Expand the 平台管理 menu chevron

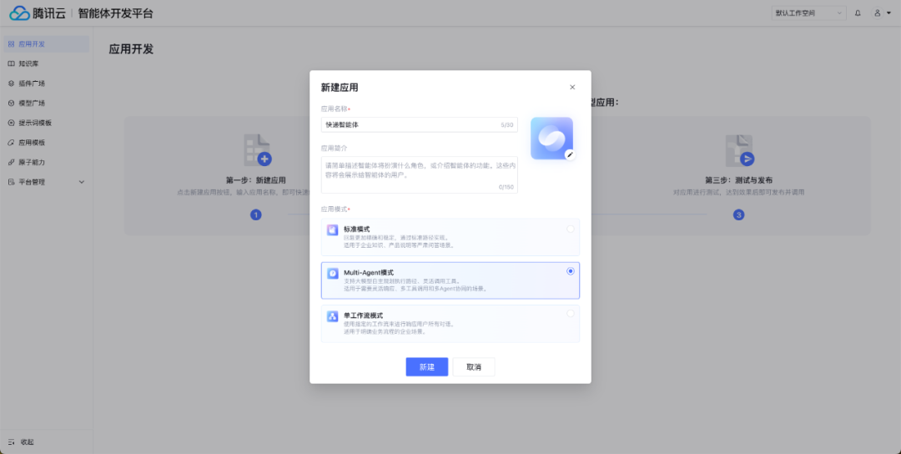(81, 182)
